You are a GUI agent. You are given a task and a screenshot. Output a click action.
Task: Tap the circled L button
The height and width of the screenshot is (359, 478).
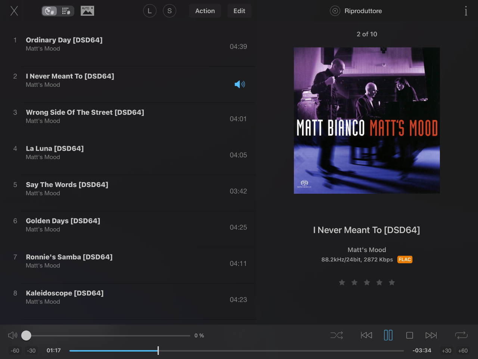150,11
